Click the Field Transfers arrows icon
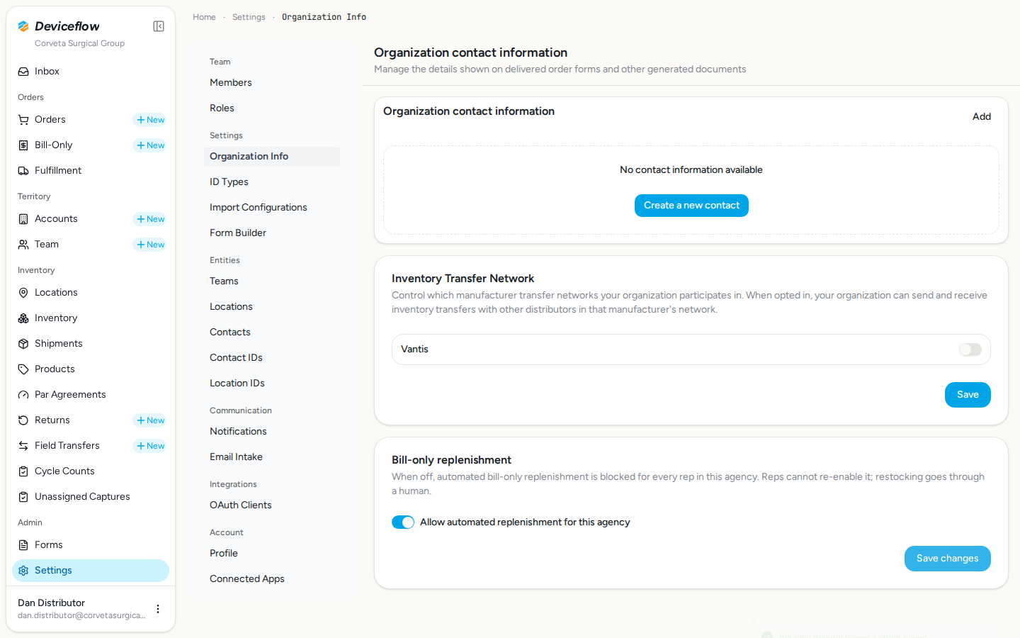The image size is (1020, 638). click(23, 446)
